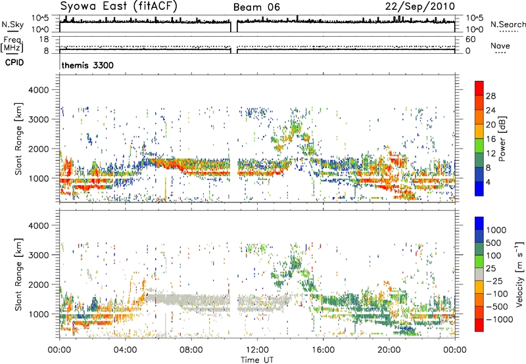Click the "-500" value on the velocity colorbar
This screenshot has height=364, width=526.
497,307
